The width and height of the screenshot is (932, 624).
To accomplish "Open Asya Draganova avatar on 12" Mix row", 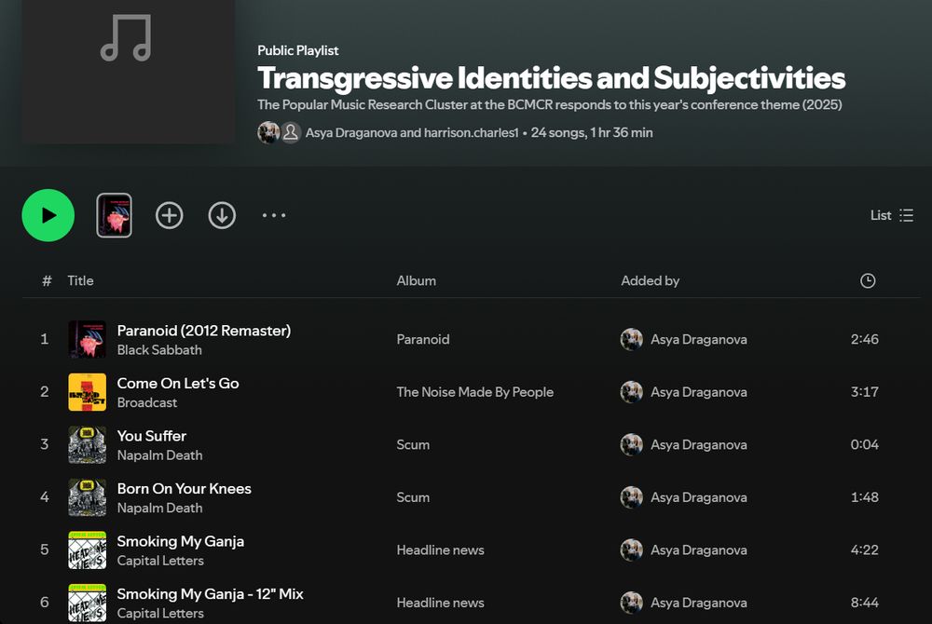I will coord(631,603).
